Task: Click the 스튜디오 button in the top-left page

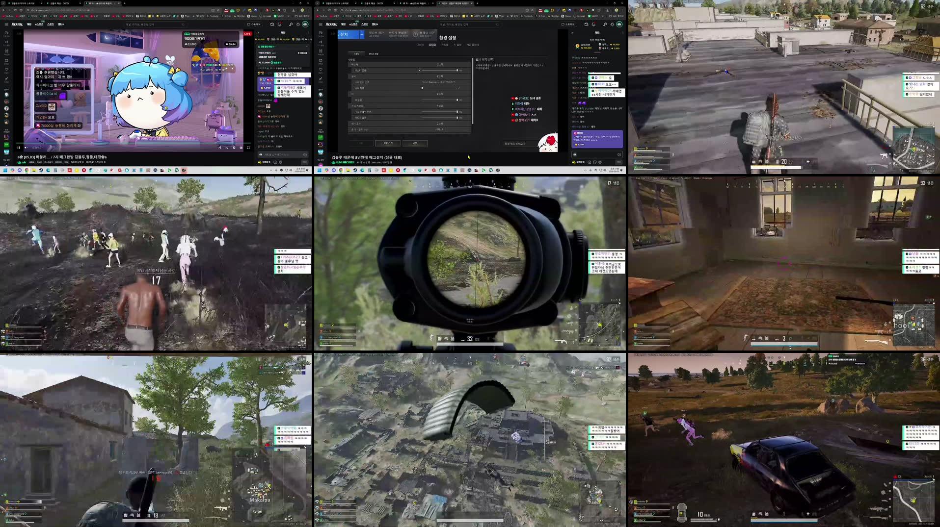Action: 254,24
